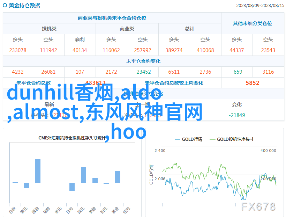Select the value 257992
The height and width of the screenshot is (219, 286).
[143, 50]
